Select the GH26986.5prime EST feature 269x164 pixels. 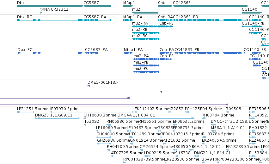(104, 144)
